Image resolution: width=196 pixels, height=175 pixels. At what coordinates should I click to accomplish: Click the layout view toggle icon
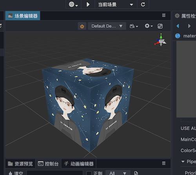pos(160,26)
